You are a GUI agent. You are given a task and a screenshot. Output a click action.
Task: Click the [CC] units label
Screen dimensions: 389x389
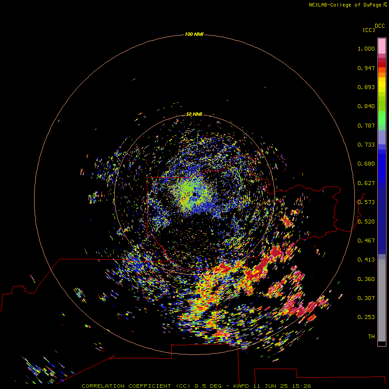point(369,30)
